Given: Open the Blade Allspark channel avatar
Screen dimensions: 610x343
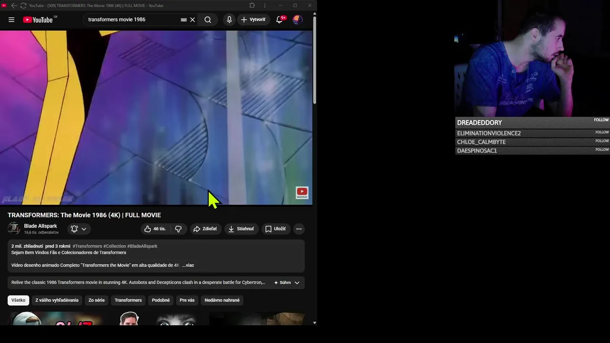Looking at the screenshot, I should [x=14, y=229].
